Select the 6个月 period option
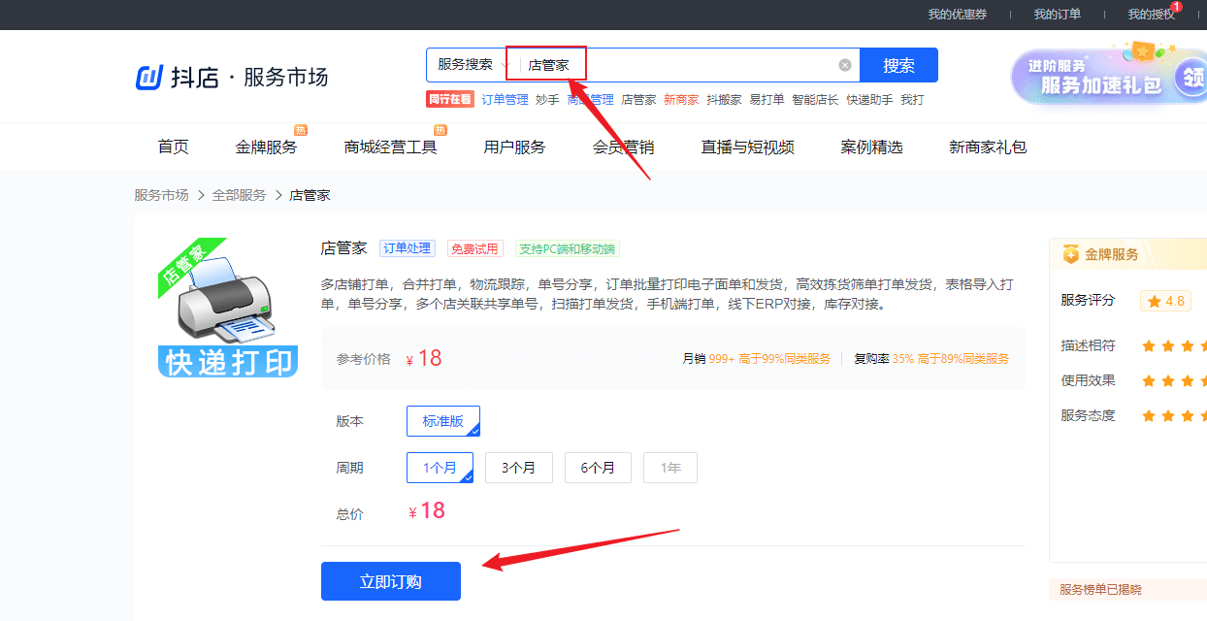 599,468
